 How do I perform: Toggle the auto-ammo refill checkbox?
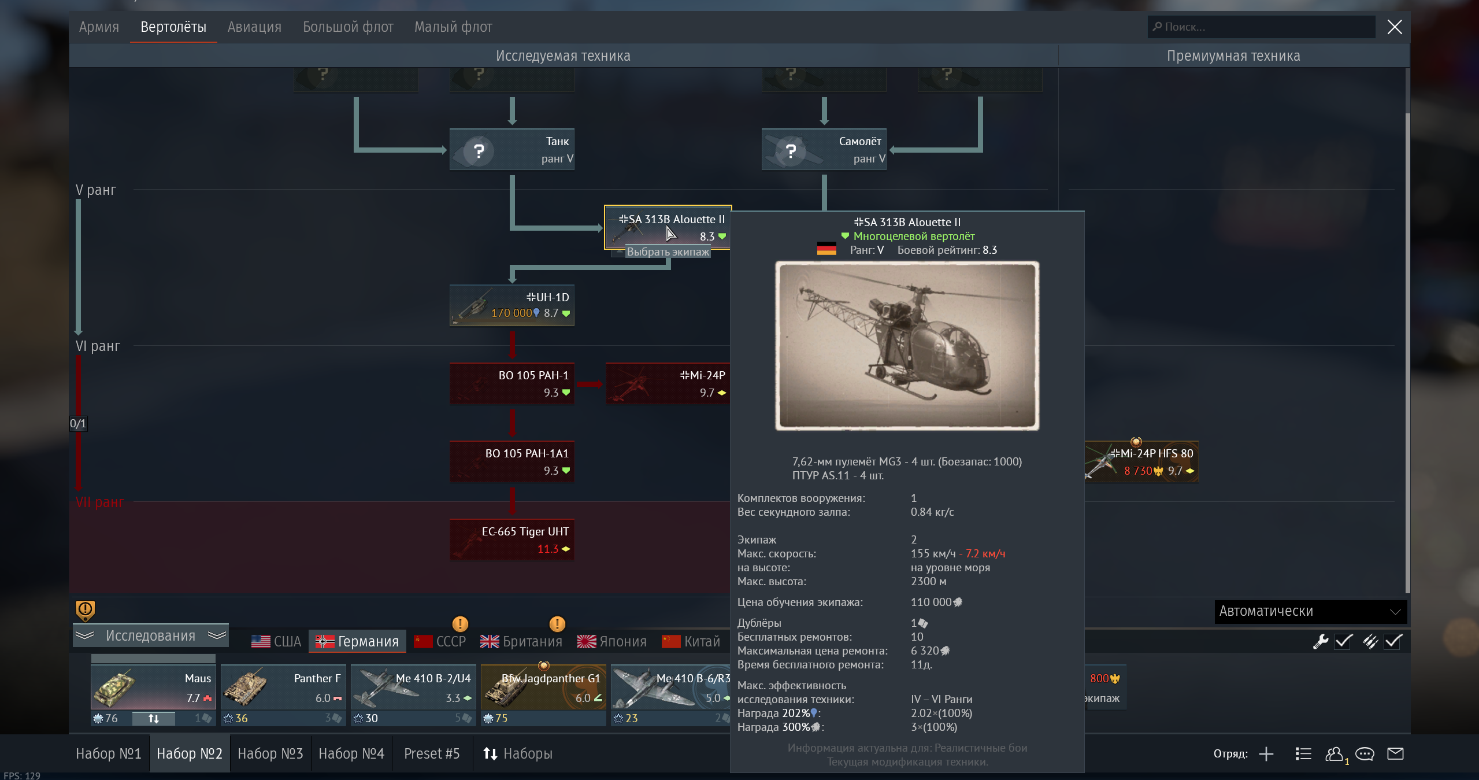(x=1393, y=641)
